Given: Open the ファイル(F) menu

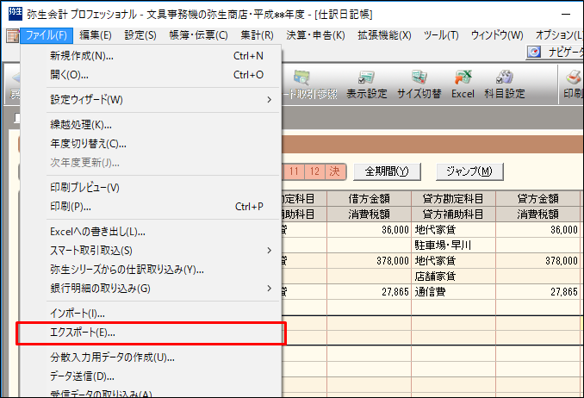Looking at the screenshot, I should [47, 35].
